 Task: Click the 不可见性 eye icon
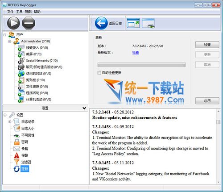pyautogui.click(x=17, y=135)
